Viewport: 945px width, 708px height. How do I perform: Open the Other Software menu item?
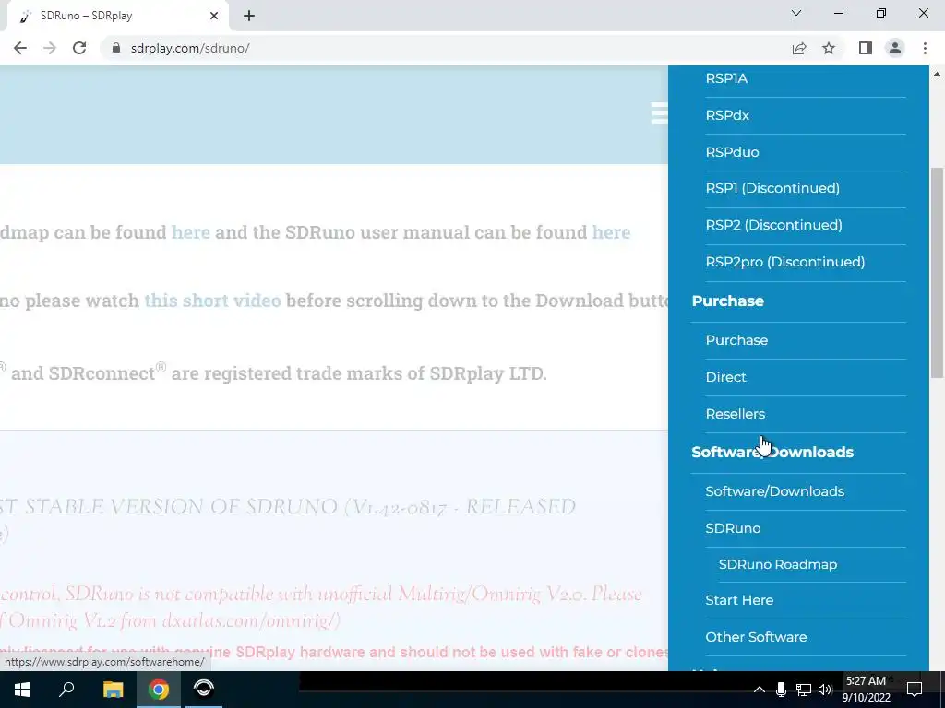756,637
